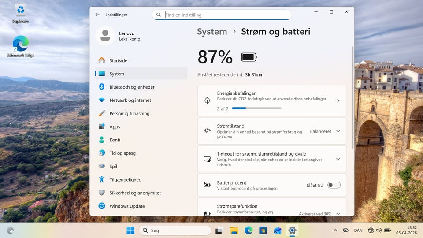
Task: Select Tilgængelighed accessibility icon
Action: tap(102, 180)
